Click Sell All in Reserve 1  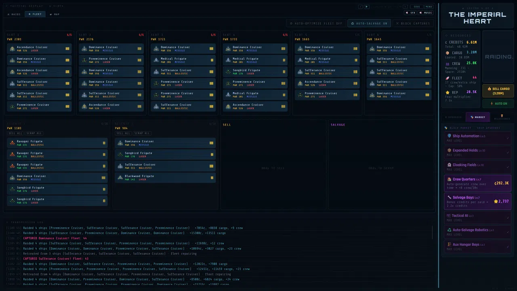[x=15, y=133]
